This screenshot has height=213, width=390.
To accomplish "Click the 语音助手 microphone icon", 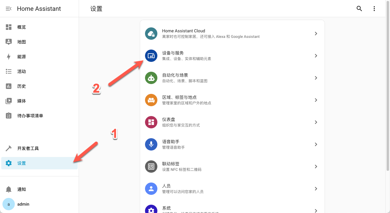I will [x=151, y=144].
